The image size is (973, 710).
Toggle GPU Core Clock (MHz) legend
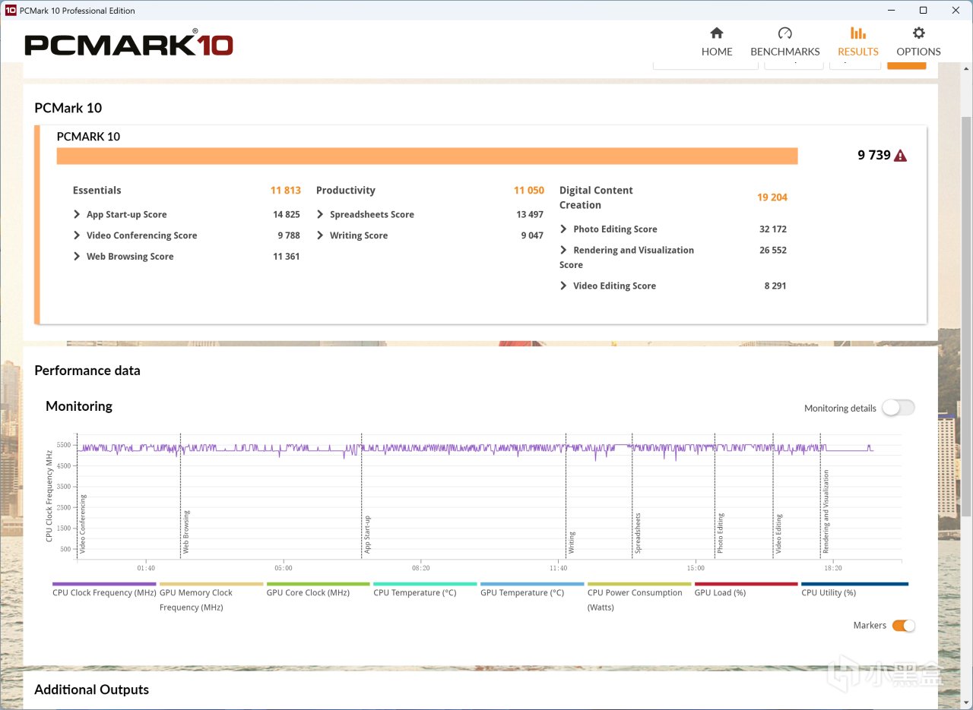[318, 590]
